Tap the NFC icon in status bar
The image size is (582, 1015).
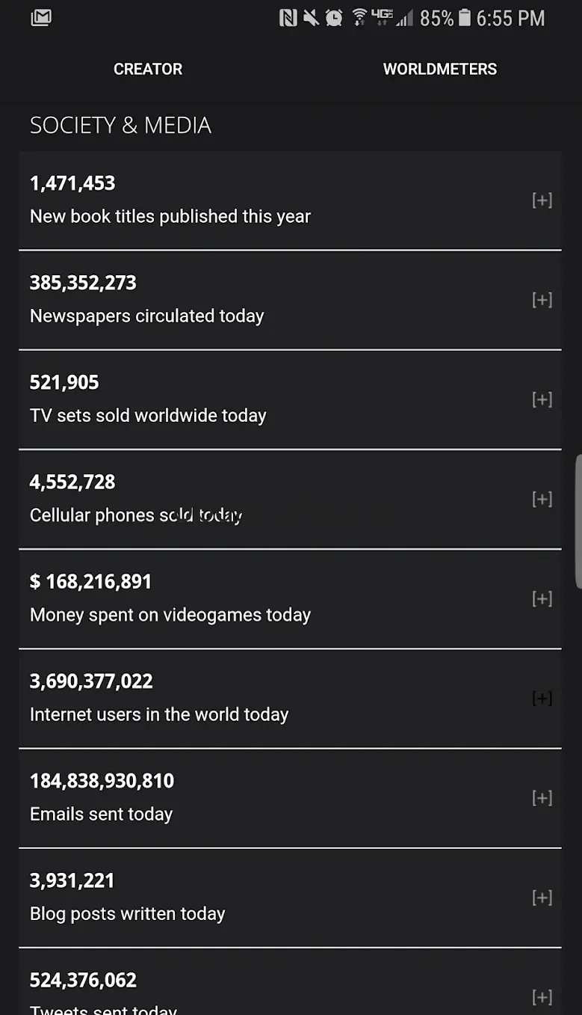coord(288,18)
